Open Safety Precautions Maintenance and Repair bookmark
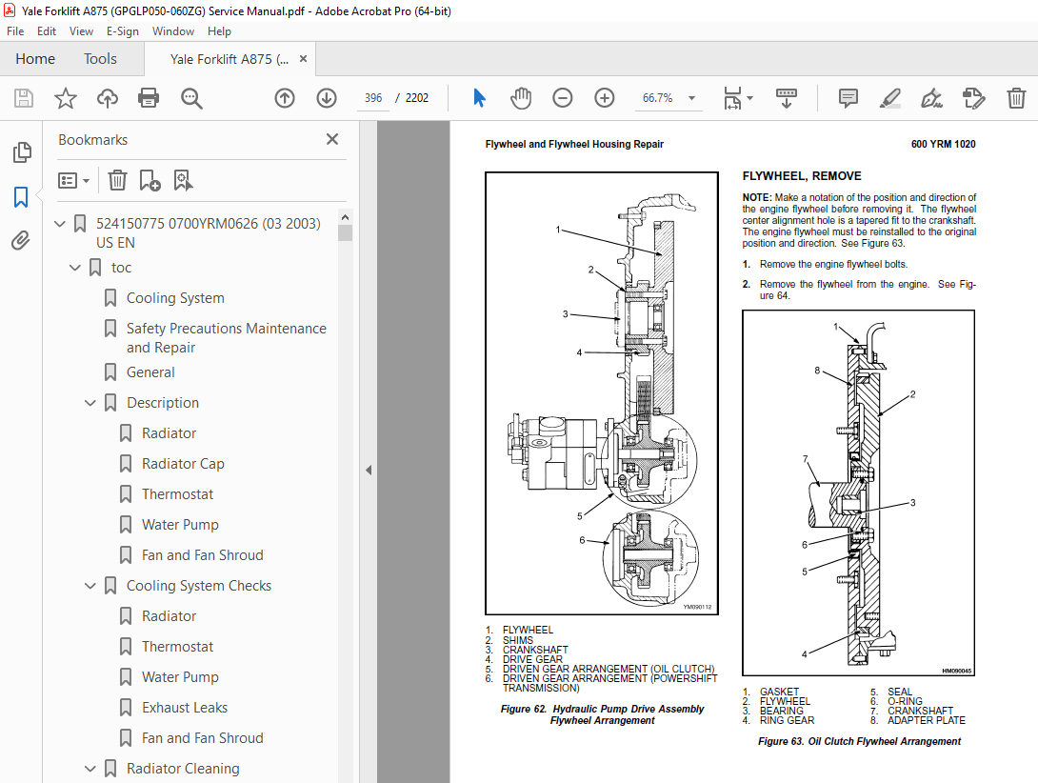This screenshot has height=783, width=1038. (227, 338)
